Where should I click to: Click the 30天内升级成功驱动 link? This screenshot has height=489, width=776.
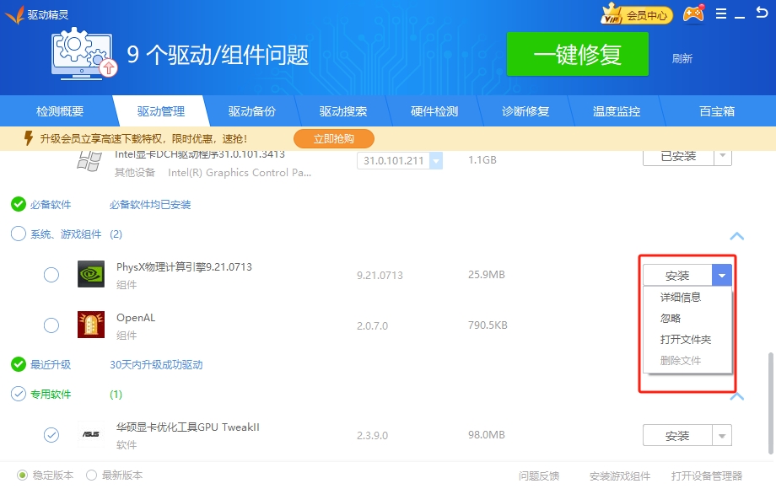click(x=156, y=364)
